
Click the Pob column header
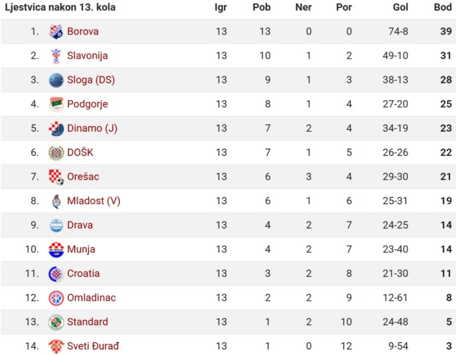261,7
